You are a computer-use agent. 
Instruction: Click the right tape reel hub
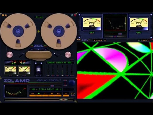[x=59, y=31]
